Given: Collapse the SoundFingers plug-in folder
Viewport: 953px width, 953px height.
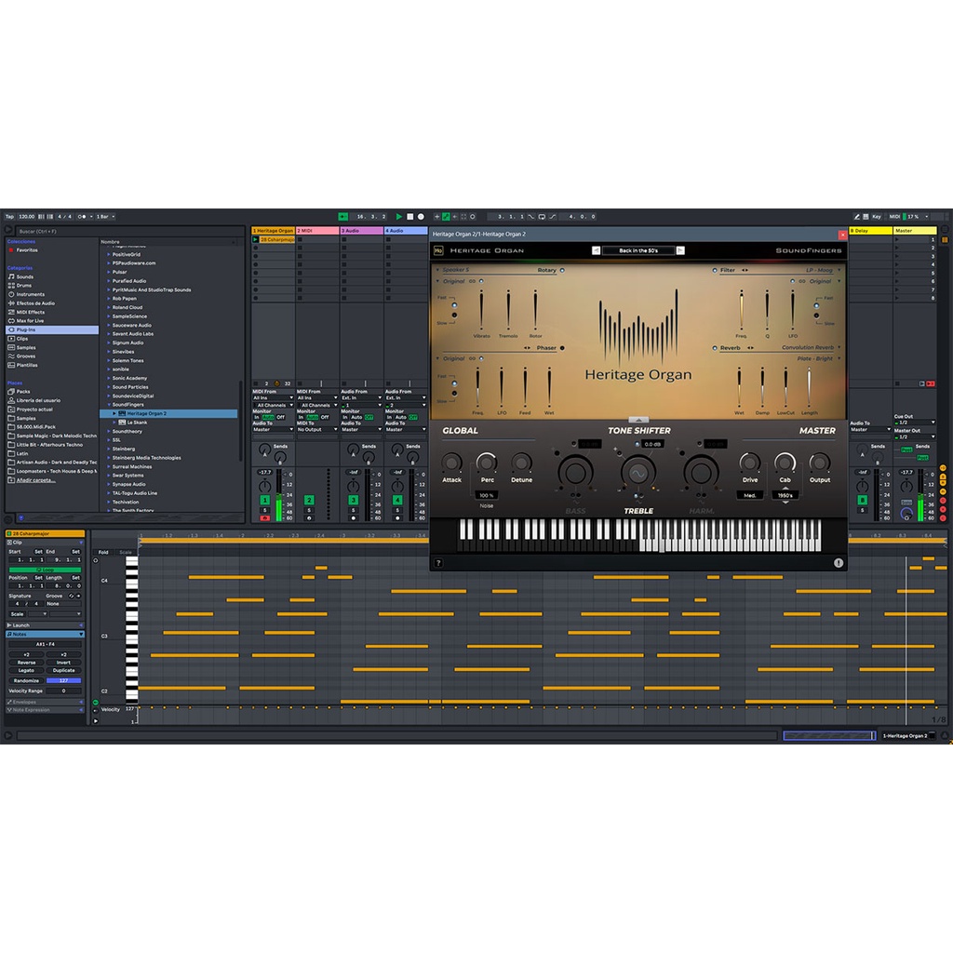Looking at the screenshot, I should click(x=109, y=405).
